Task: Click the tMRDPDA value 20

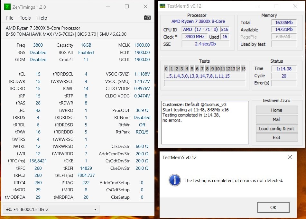Action: [x=86, y=197]
